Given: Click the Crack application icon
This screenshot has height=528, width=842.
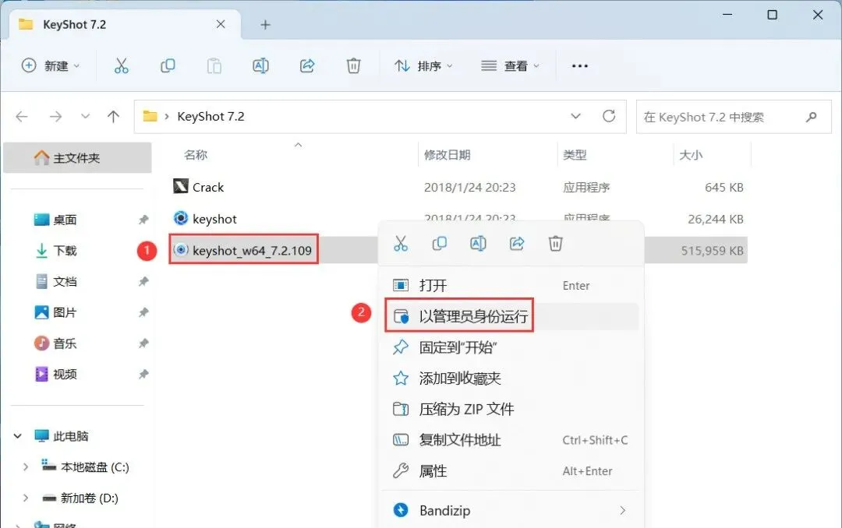Looking at the screenshot, I should 180,186.
